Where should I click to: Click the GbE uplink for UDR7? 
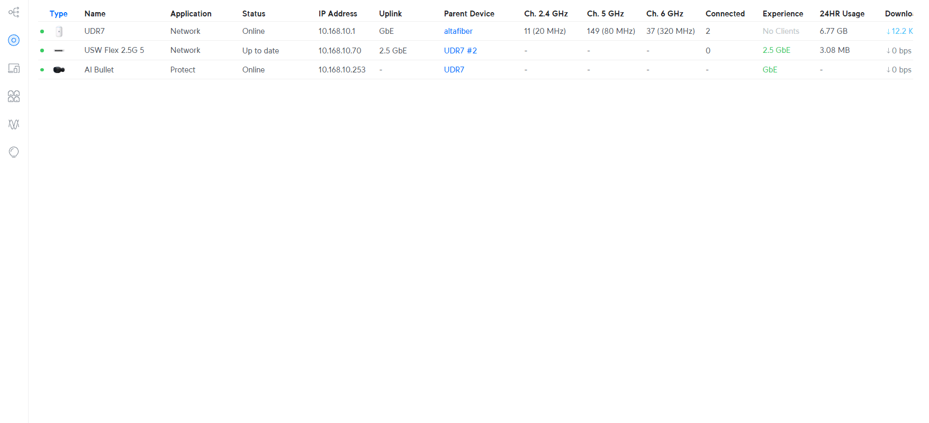(x=386, y=31)
